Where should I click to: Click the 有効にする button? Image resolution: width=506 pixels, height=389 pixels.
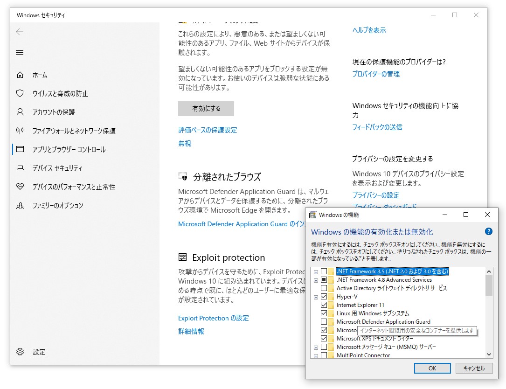[x=206, y=108]
